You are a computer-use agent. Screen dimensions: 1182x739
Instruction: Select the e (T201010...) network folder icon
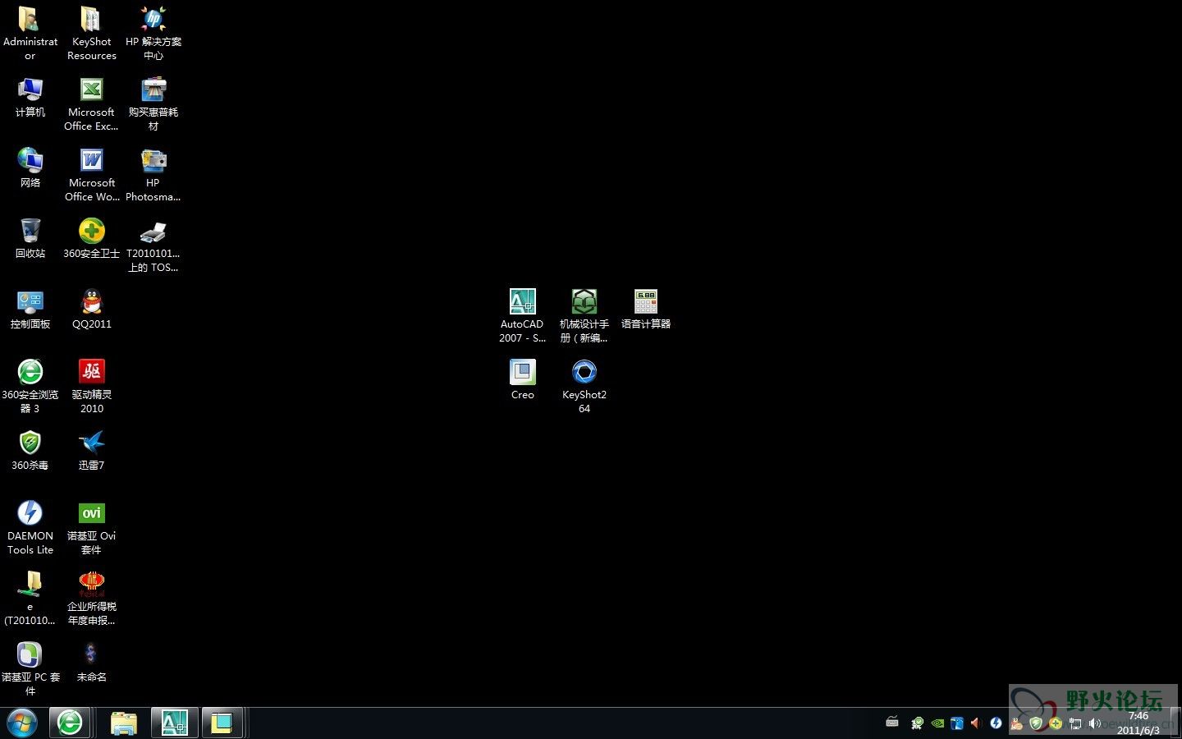[30, 585]
